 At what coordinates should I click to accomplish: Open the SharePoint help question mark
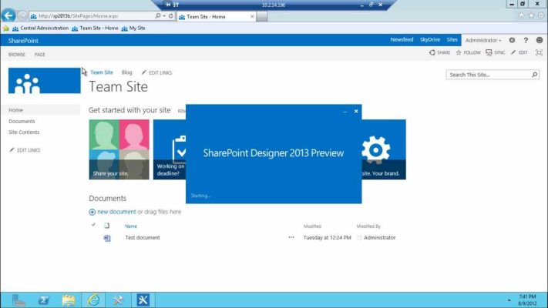526,40
